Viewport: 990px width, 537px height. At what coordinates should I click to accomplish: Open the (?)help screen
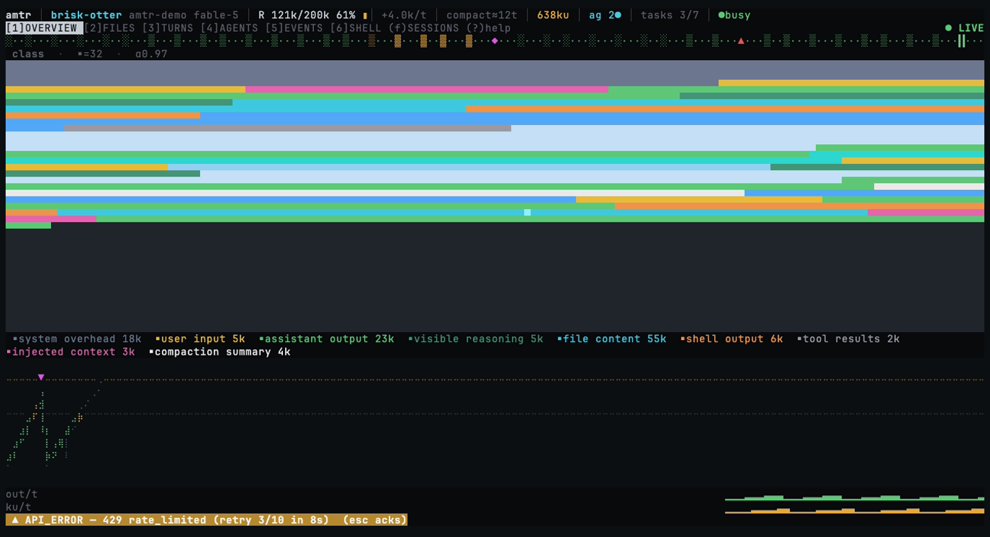tap(488, 28)
